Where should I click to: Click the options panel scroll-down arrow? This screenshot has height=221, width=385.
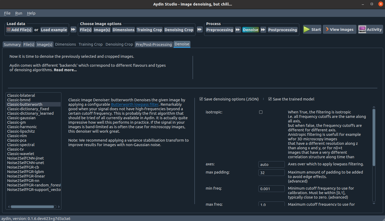click(374, 203)
